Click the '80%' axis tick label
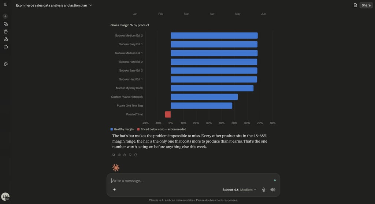 pos(272,123)
